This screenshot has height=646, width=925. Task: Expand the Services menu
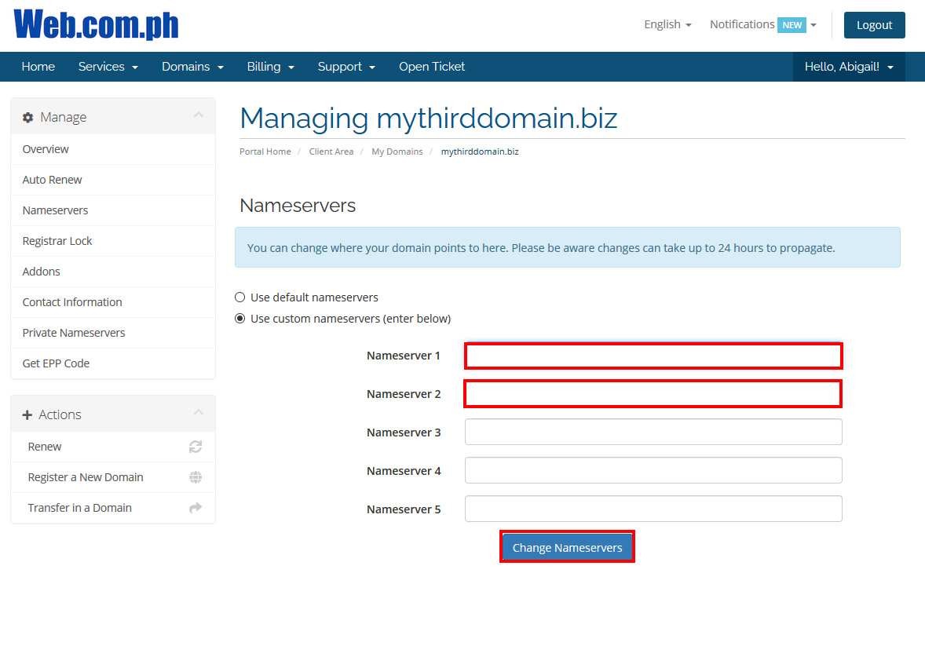pyautogui.click(x=108, y=67)
